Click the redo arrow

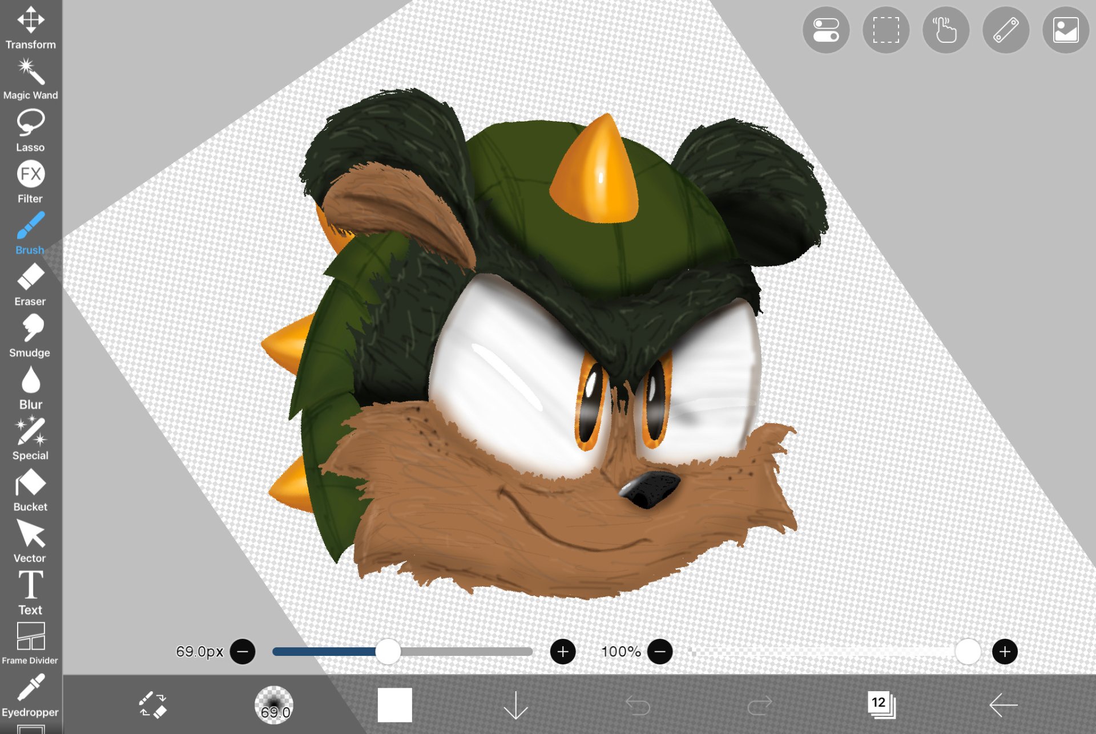pos(759,706)
